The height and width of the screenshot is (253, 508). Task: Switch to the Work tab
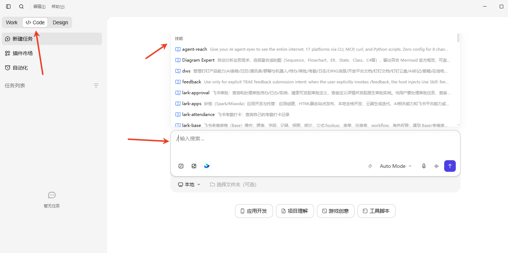(12, 22)
